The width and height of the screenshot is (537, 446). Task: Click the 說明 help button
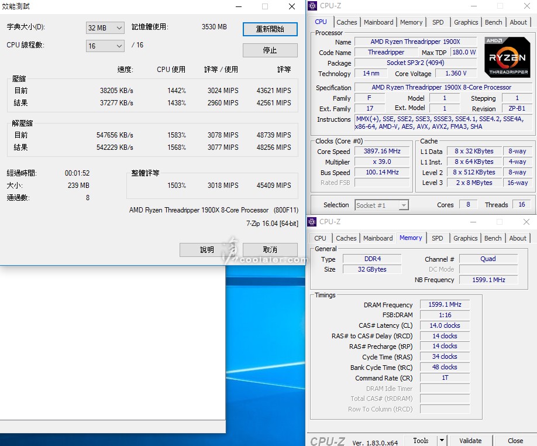tap(206, 250)
